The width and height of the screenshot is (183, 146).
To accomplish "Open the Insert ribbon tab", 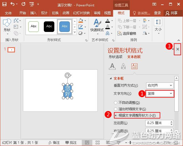I will 33,13.
